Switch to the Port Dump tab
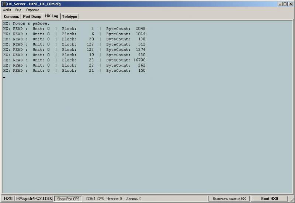The image size is (295, 203). pos(32,17)
